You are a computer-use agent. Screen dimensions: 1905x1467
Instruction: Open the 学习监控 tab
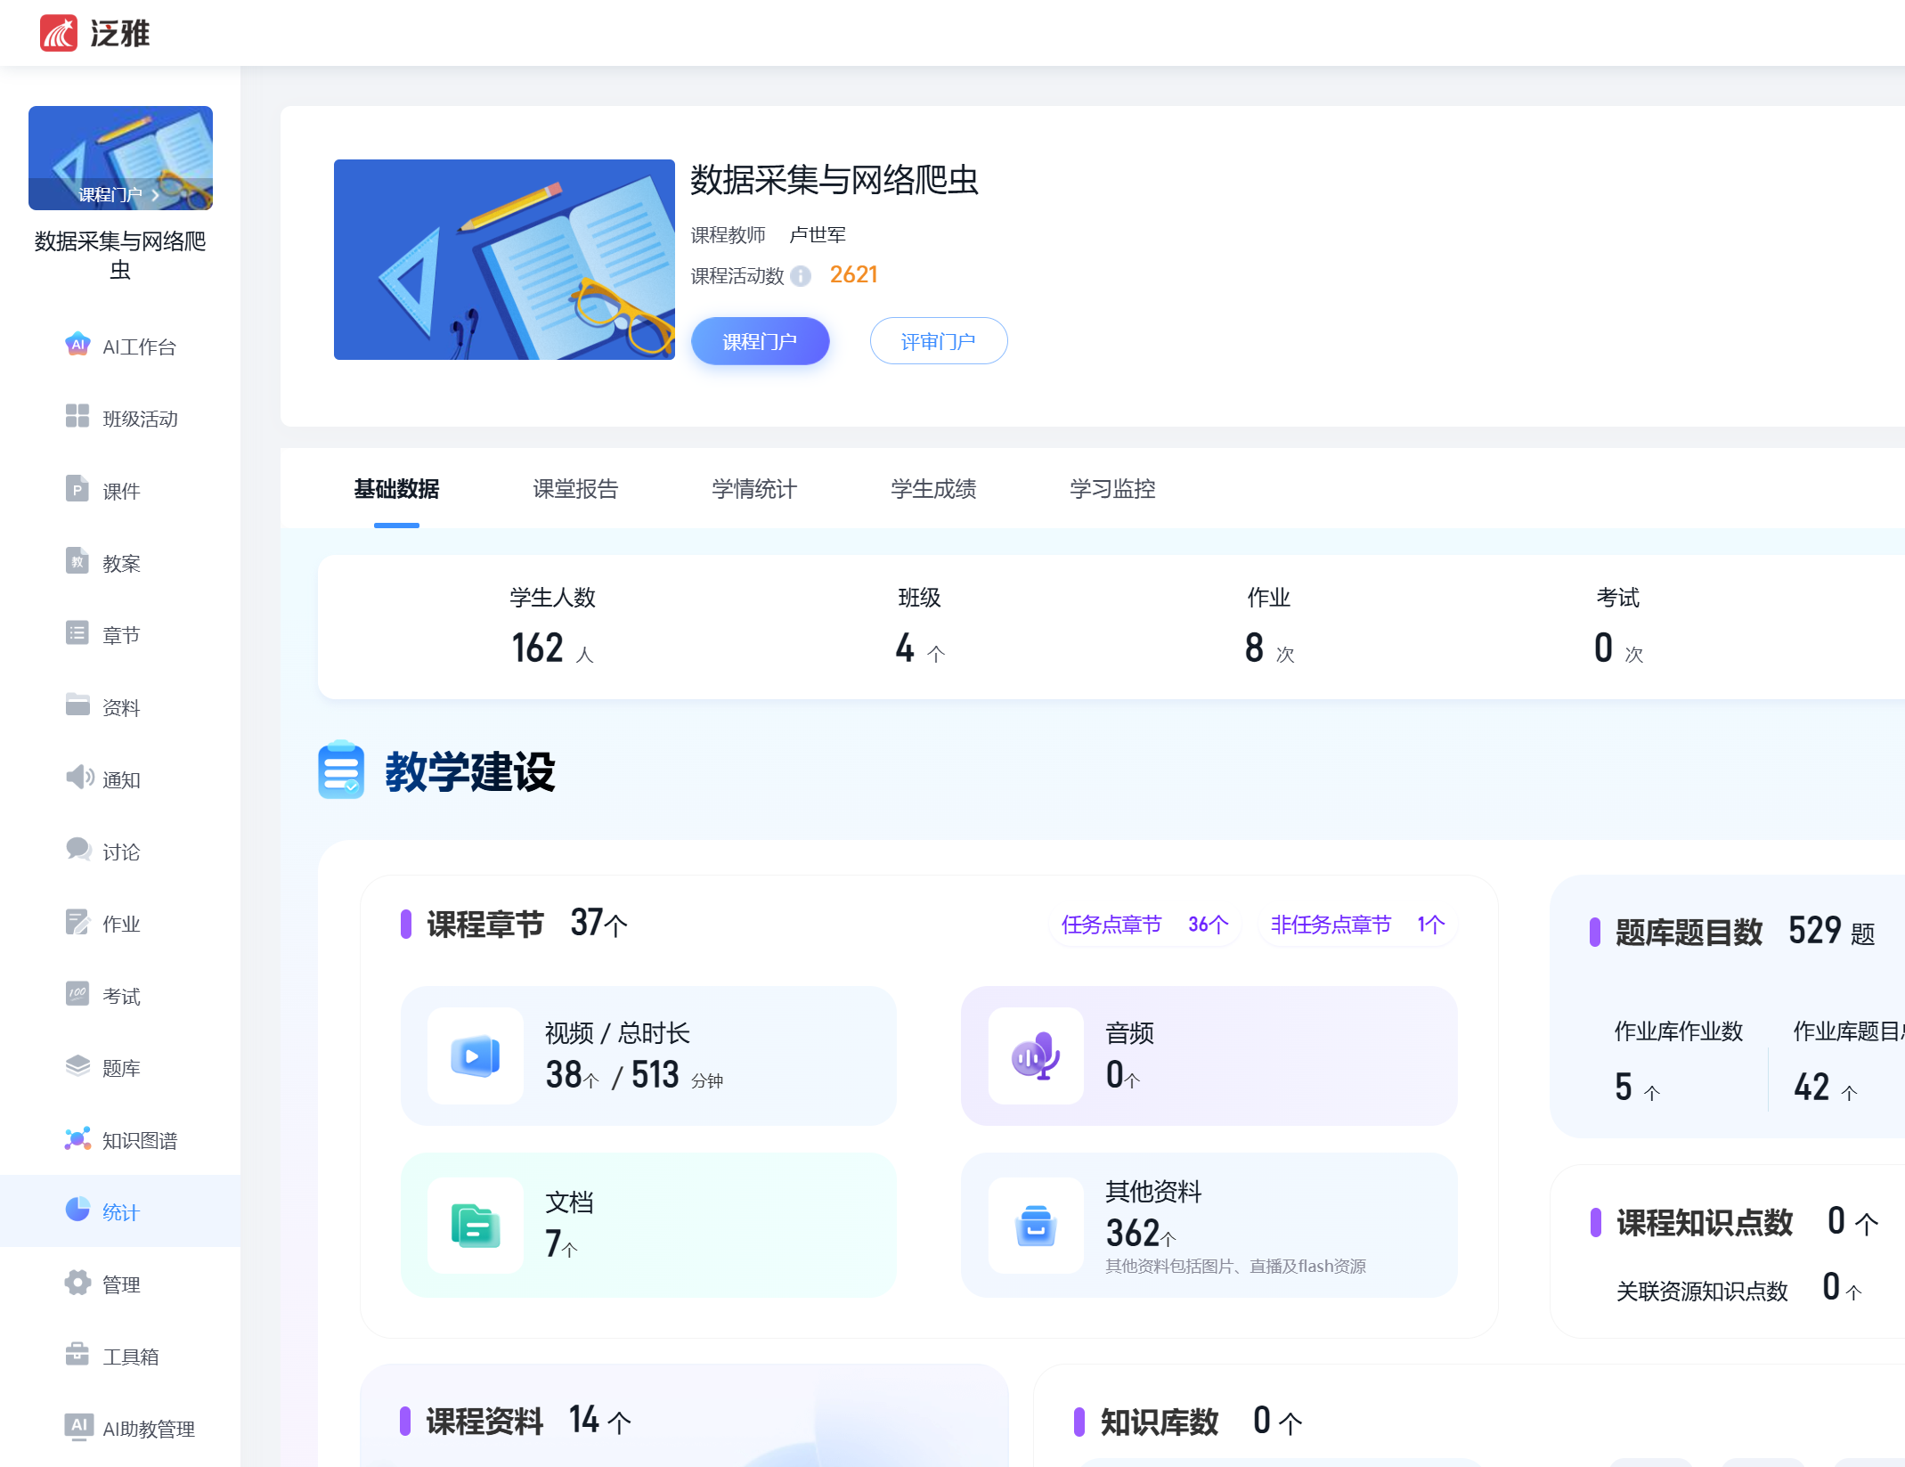click(1111, 489)
